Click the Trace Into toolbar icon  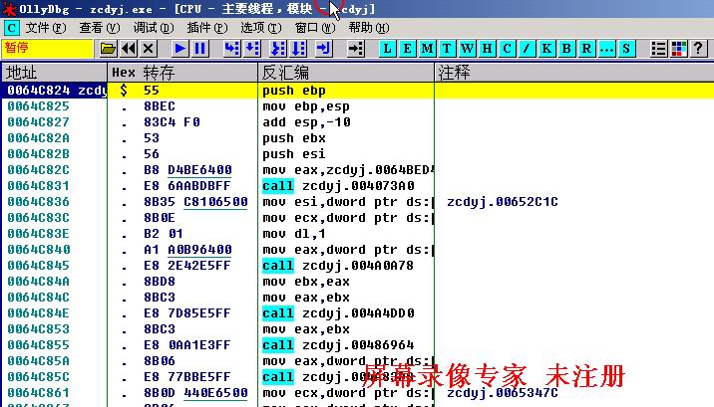tap(278, 48)
